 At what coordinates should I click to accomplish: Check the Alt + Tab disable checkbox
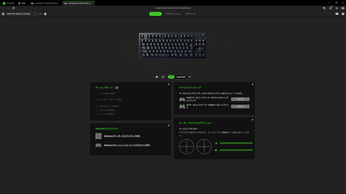(97, 110)
